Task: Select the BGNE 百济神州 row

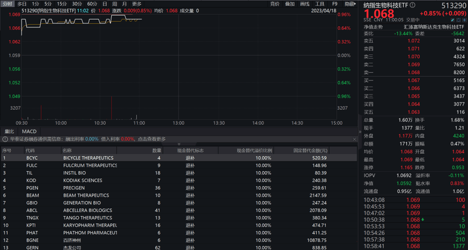Action: pos(179,240)
